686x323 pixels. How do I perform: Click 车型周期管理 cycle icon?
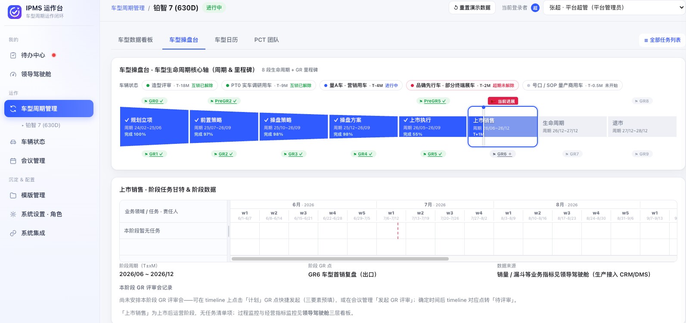click(13, 109)
